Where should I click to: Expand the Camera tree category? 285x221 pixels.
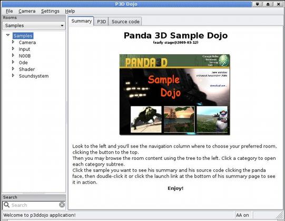13,42
